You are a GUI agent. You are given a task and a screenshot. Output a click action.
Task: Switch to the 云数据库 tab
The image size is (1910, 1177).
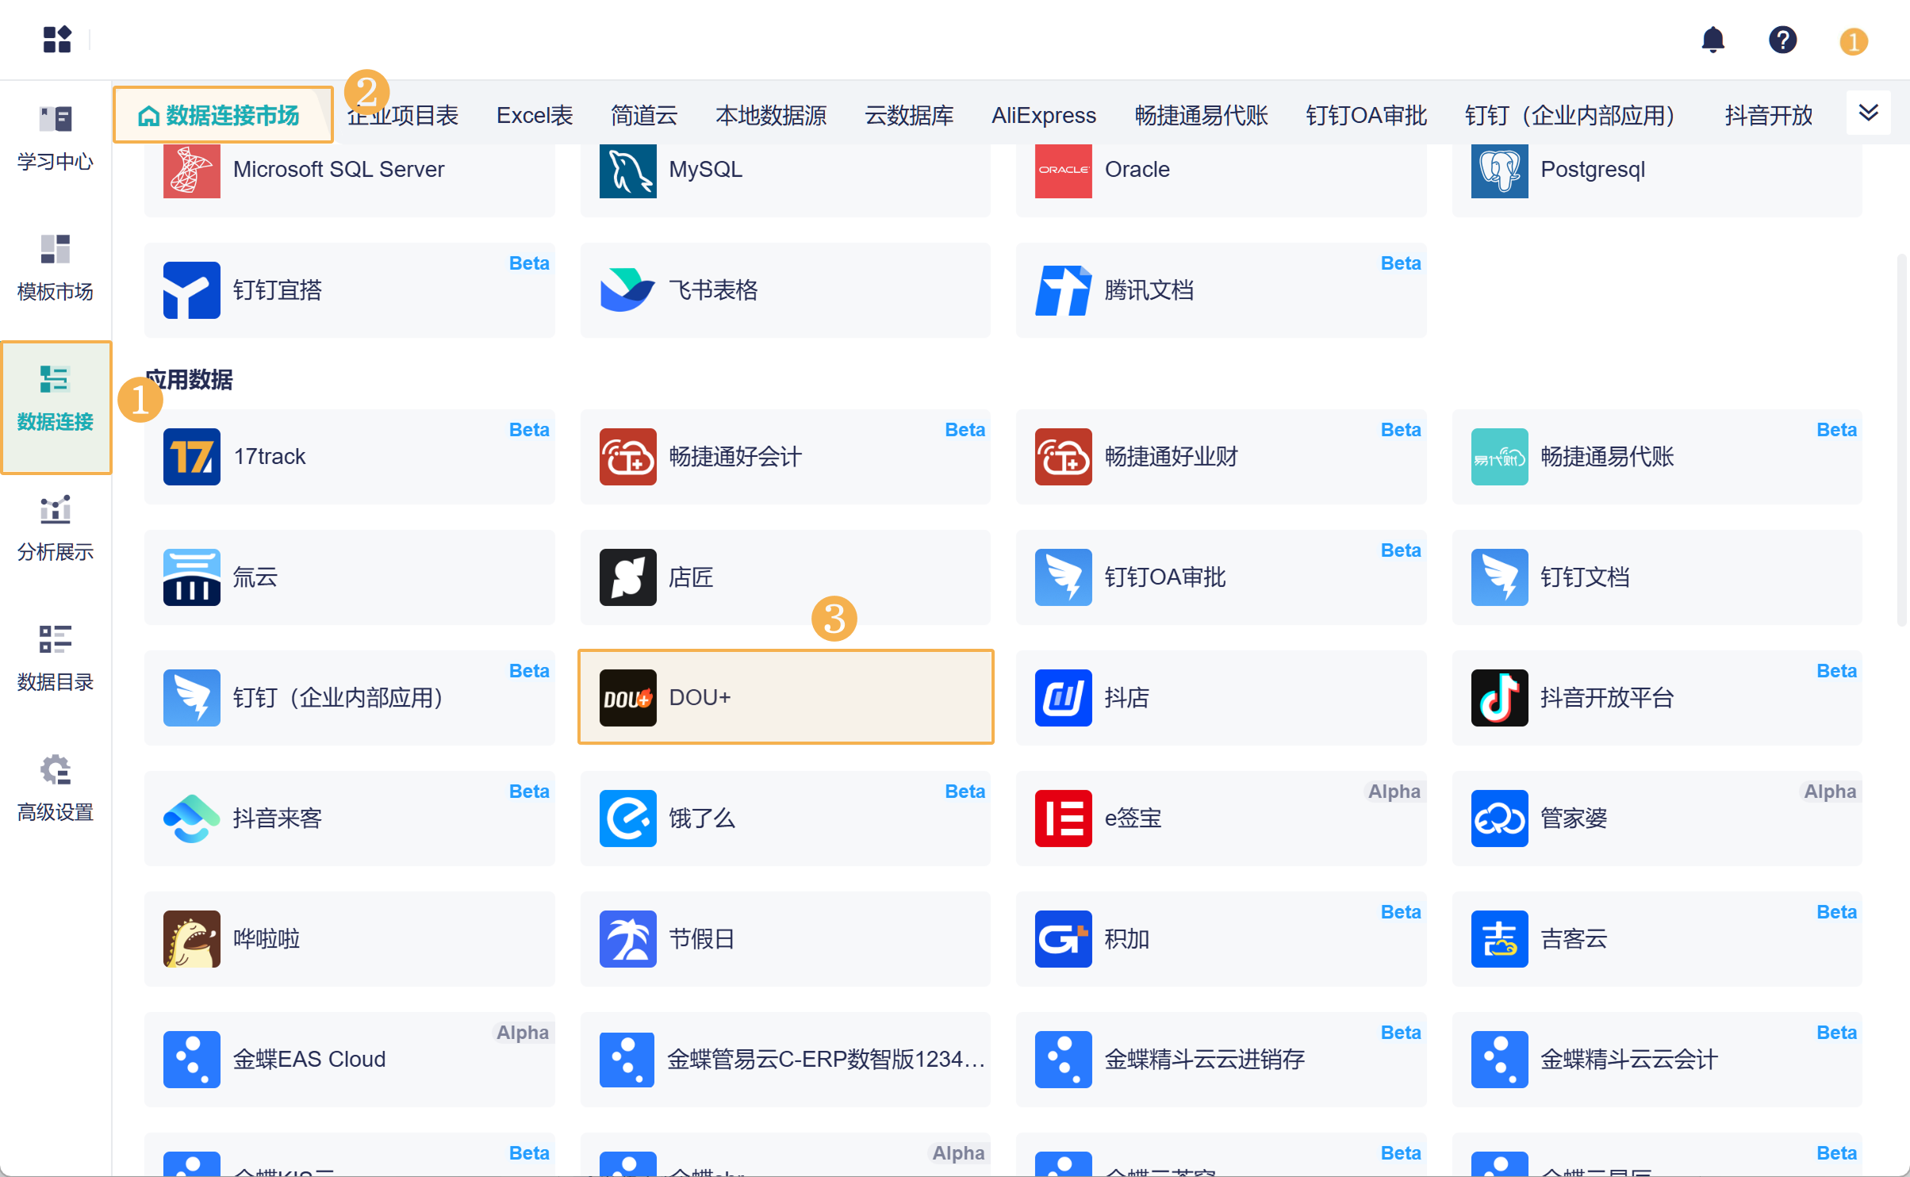(x=909, y=115)
